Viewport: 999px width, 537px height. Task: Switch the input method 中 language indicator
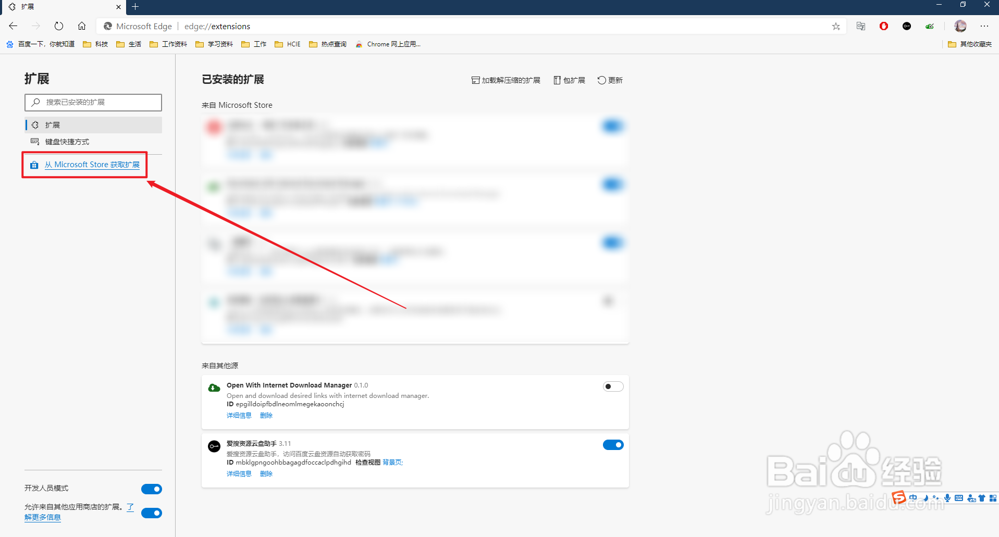(913, 498)
